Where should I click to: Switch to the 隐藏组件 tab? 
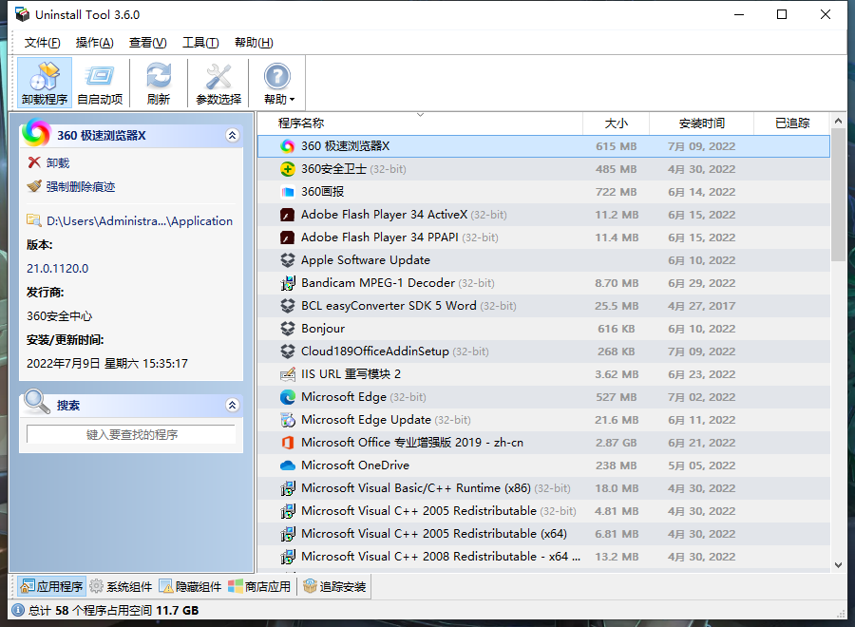191,587
